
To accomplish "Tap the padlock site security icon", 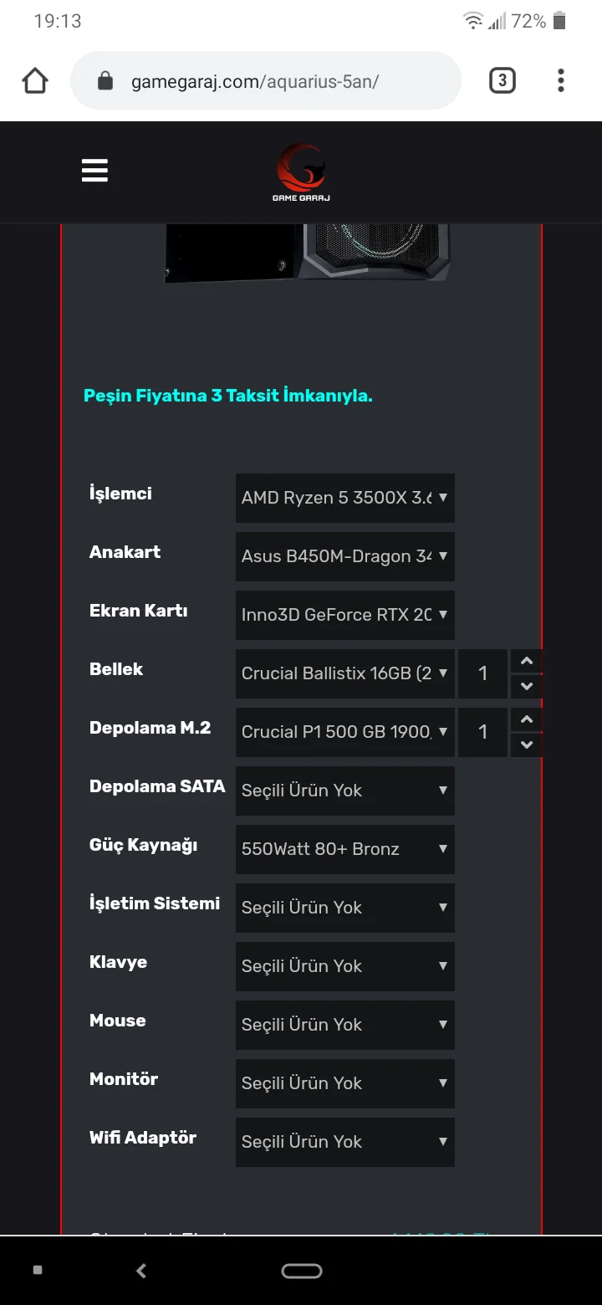I will pos(105,81).
